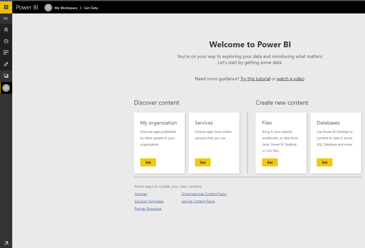Image resolution: width=365 pixels, height=248 pixels.
Task: Click the Databases card title
Action: (328, 123)
